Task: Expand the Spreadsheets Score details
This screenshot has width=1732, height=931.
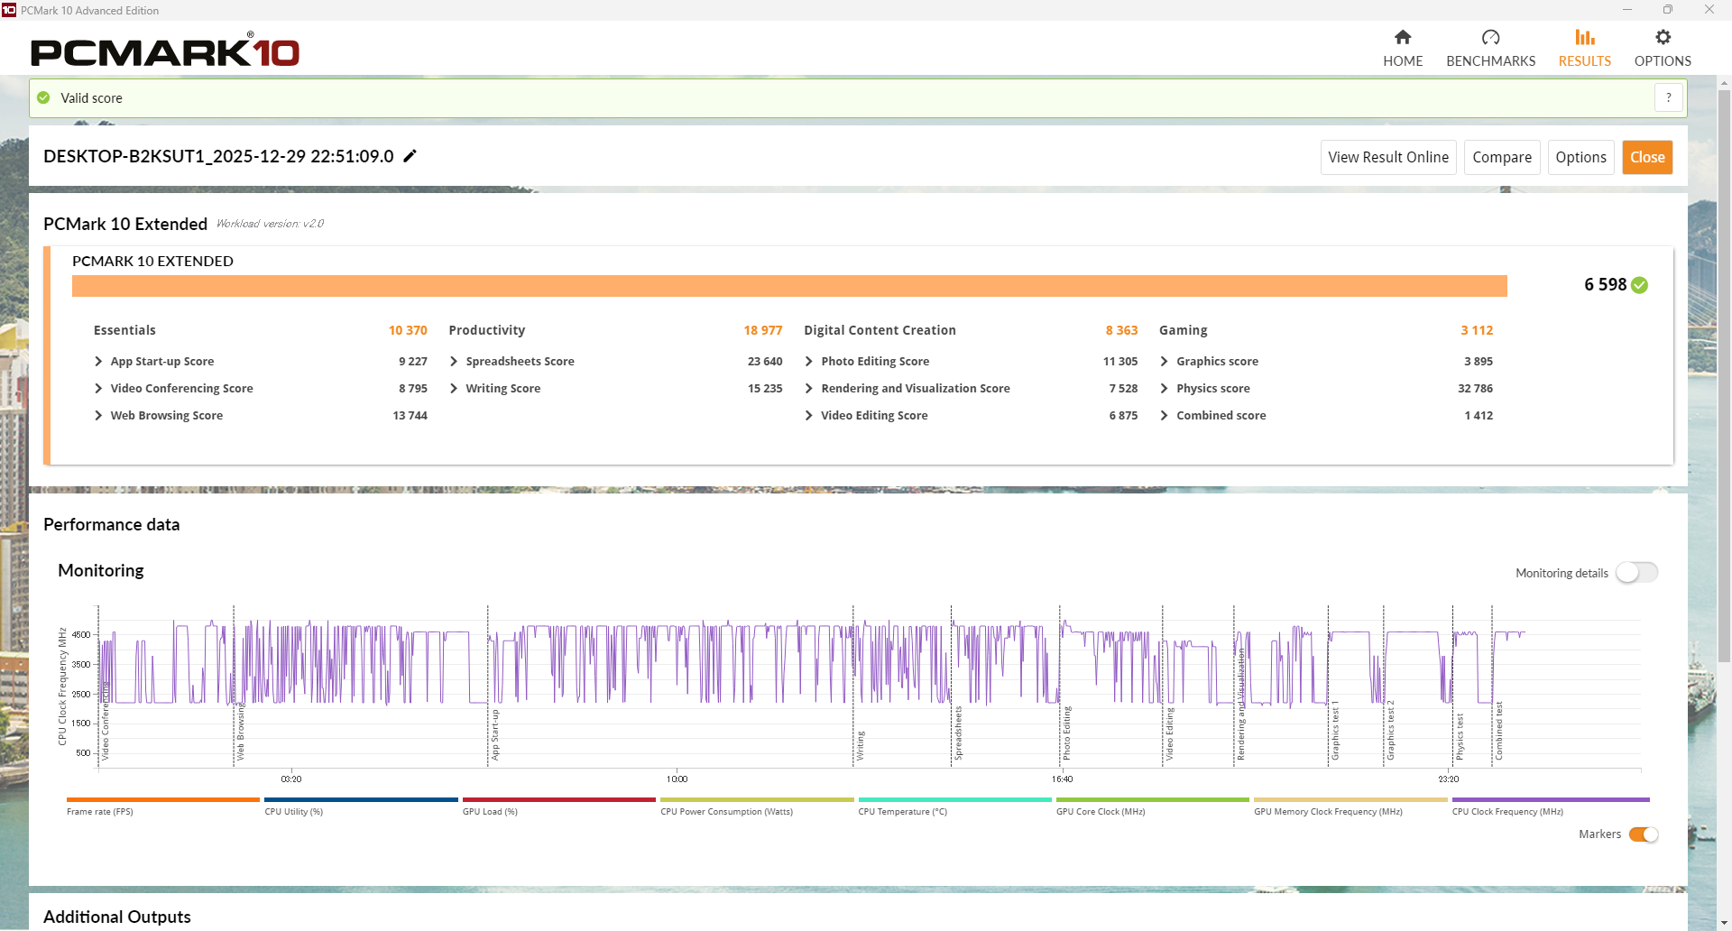Action: pos(454,362)
